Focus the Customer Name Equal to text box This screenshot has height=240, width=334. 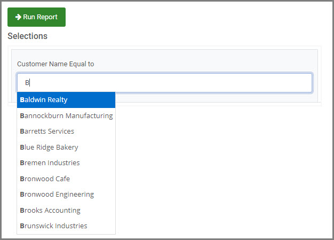tap(165, 83)
